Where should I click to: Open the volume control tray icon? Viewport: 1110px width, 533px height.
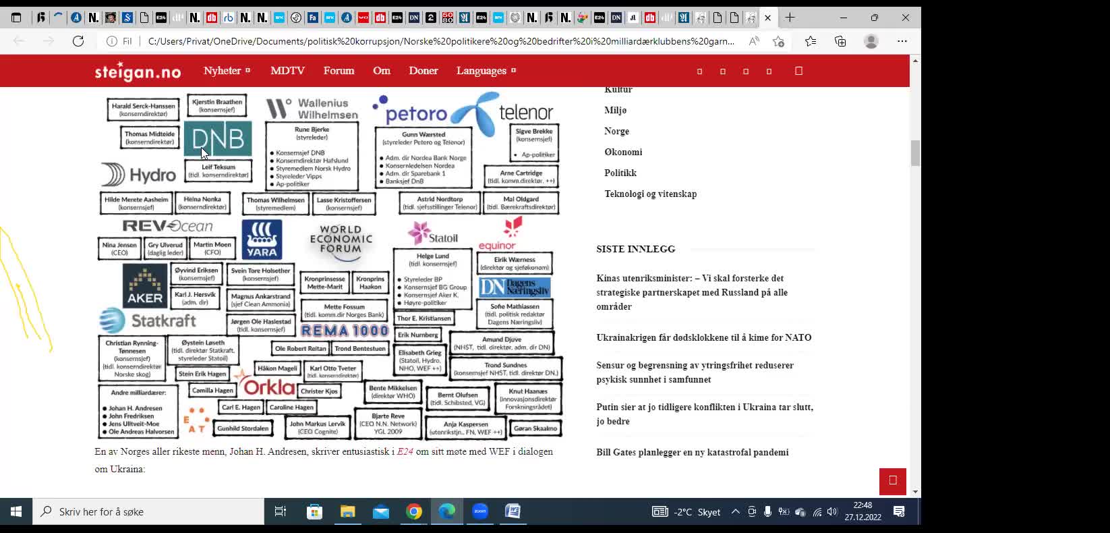point(832,511)
